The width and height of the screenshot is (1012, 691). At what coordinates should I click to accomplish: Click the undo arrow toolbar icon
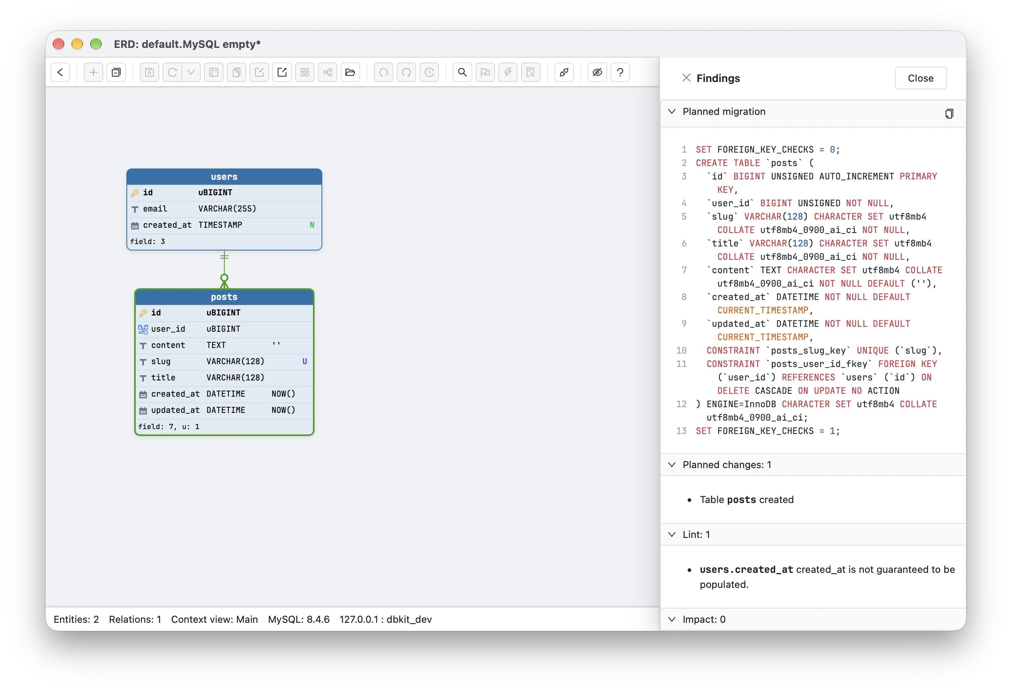point(384,72)
